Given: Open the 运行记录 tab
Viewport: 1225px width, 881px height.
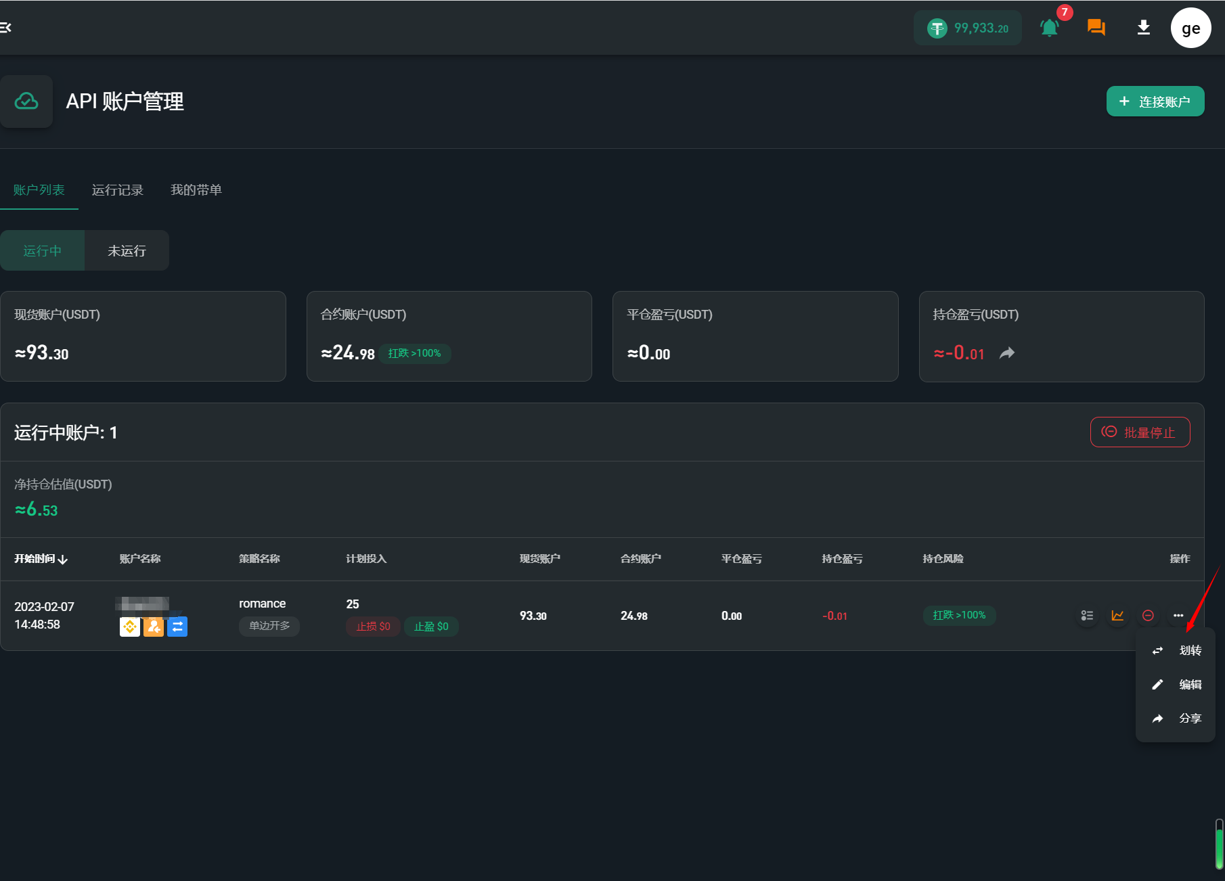Looking at the screenshot, I should (118, 190).
